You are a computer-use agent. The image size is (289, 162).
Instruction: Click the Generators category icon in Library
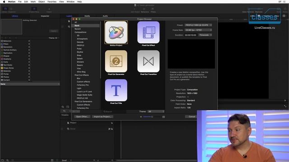2,47
